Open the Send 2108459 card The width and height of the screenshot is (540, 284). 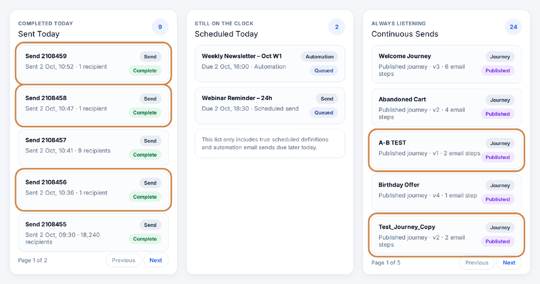[93, 64]
